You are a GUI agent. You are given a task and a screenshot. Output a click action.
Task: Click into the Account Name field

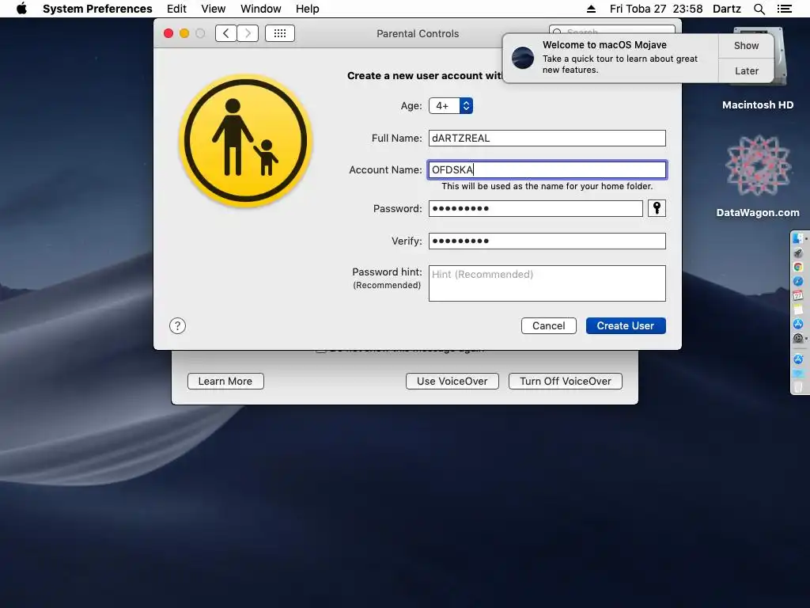point(547,169)
